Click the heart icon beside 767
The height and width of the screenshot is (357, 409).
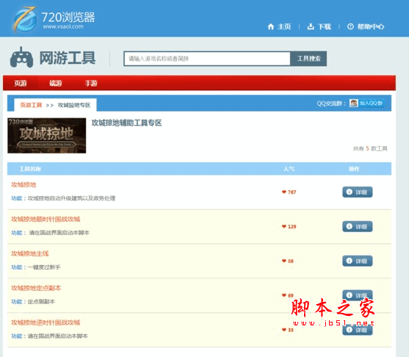(284, 192)
